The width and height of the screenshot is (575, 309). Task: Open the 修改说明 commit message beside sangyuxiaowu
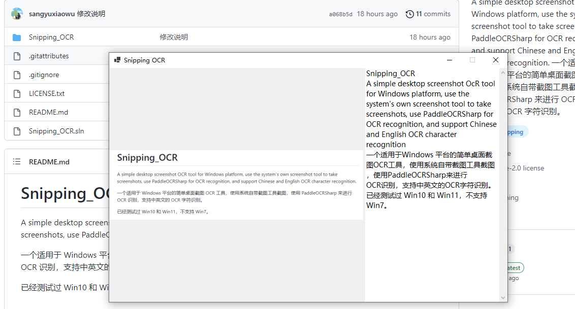[x=91, y=14]
